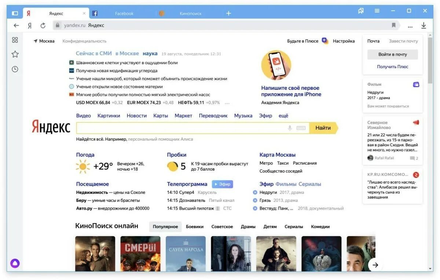Screen dimensions: 440x280
Task: Close the Яндекс tab
Action: pos(84,13)
